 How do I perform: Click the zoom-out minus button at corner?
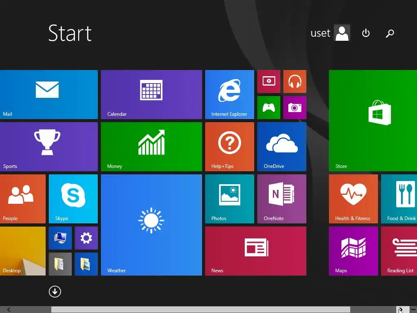413,310
